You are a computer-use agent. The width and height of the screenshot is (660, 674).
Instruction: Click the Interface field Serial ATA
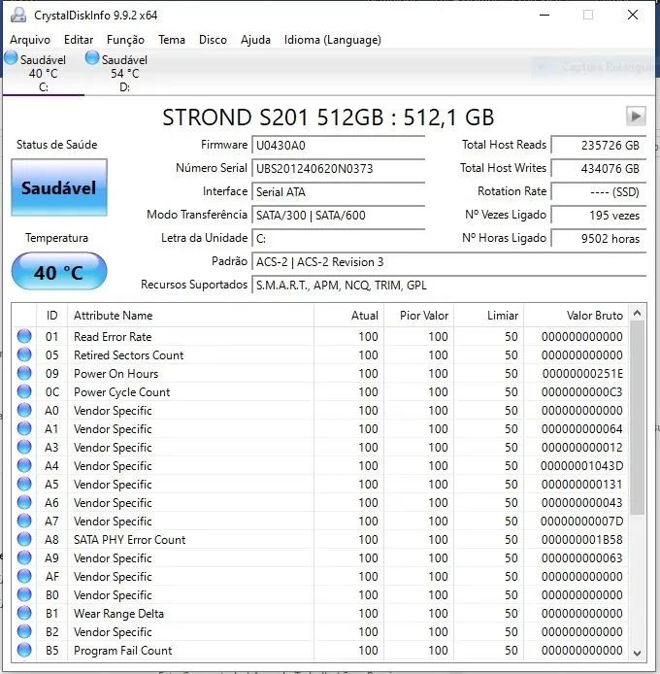tap(338, 191)
